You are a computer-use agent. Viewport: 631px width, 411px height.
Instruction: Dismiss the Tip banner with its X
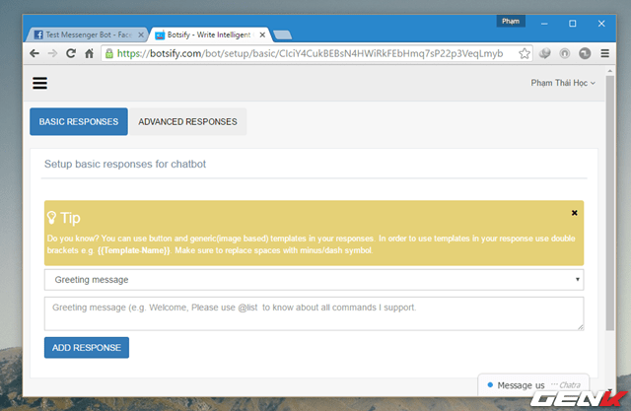click(575, 213)
